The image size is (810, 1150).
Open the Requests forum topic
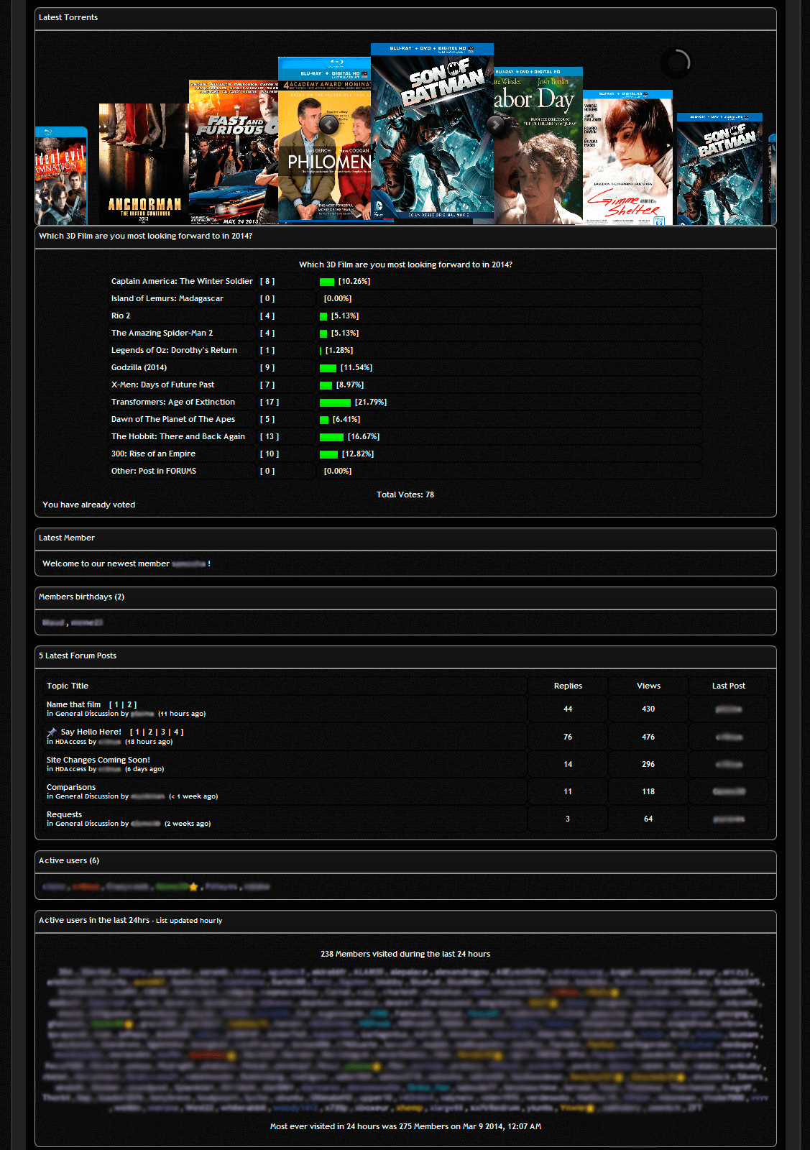(x=64, y=814)
